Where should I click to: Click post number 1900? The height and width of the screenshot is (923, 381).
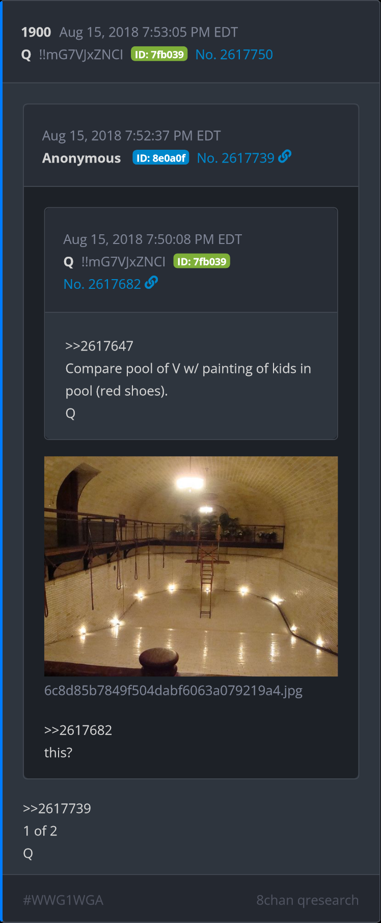point(36,32)
